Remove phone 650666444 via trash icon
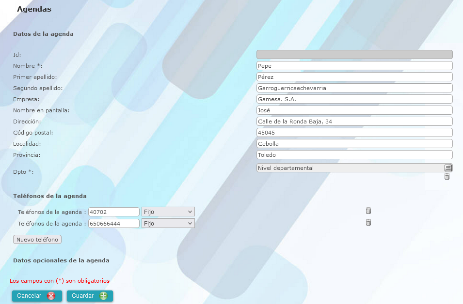Screen dimensions: 463x304 (368, 222)
